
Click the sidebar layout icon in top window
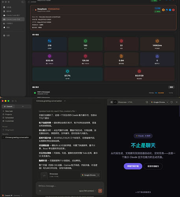click(23, 2)
